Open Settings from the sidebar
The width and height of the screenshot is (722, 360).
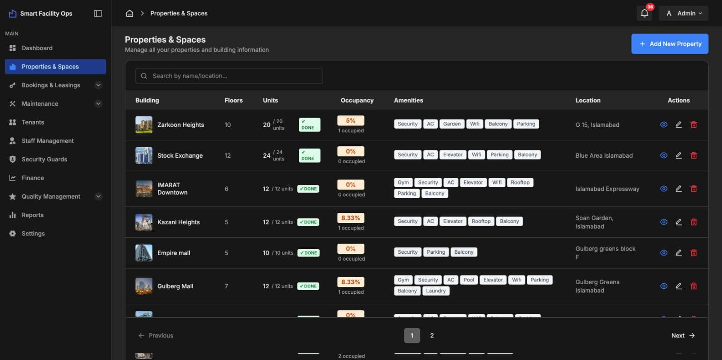pos(55,234)
